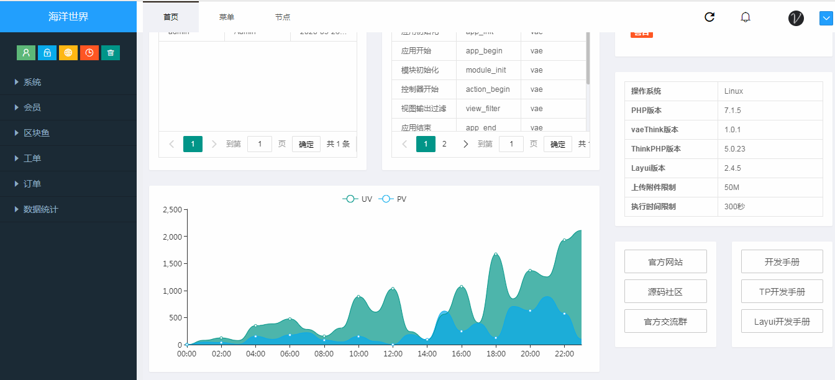Expand the 区块鱼 sidebar item
835x380 pixels.
(x=36, y=133)
